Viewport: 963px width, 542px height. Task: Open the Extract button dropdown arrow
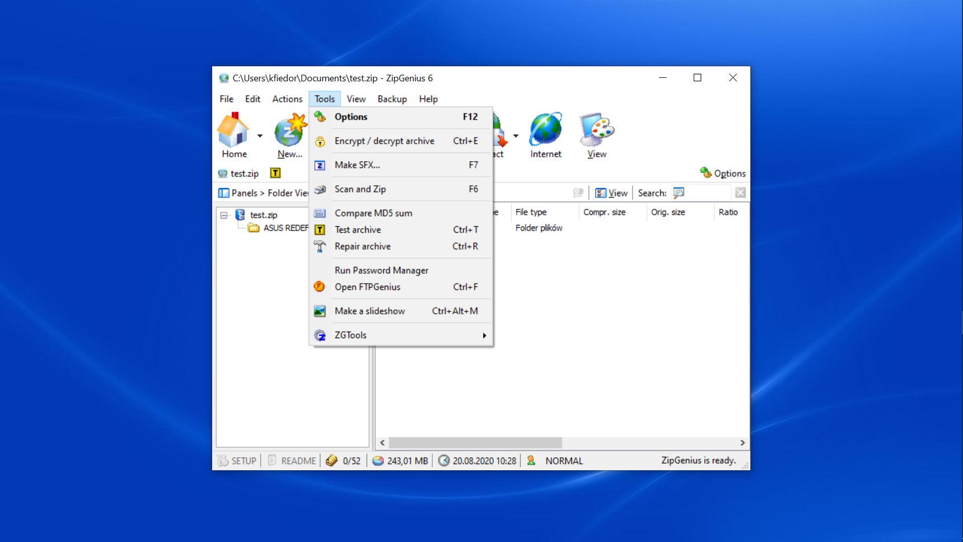(x=516, y=135)
